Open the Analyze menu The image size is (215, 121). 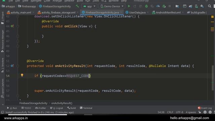(x=57, y=1)
